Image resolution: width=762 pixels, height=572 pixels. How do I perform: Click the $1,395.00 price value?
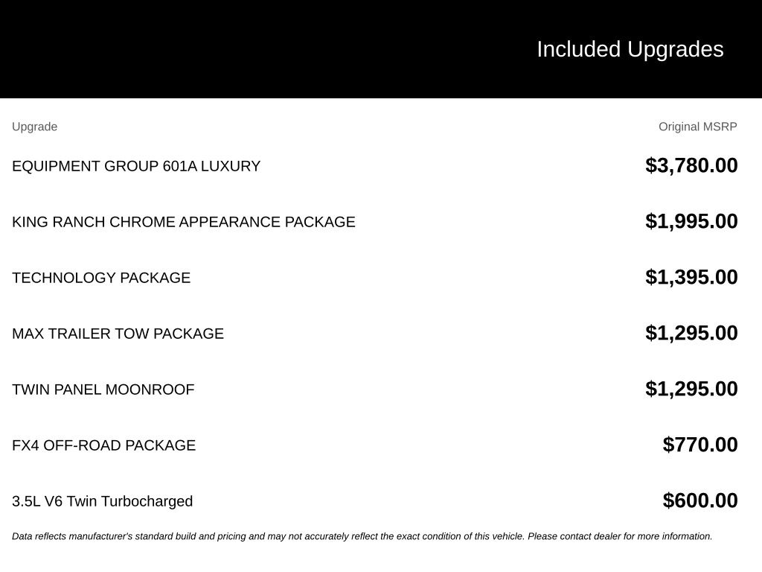[691, 277]
